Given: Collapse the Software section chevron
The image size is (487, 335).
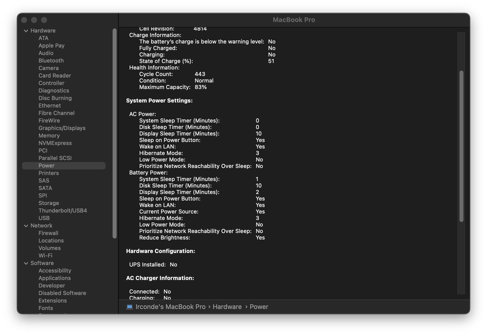Looking at the screenshot, I should pyautogui.click(x=26, y=263).
